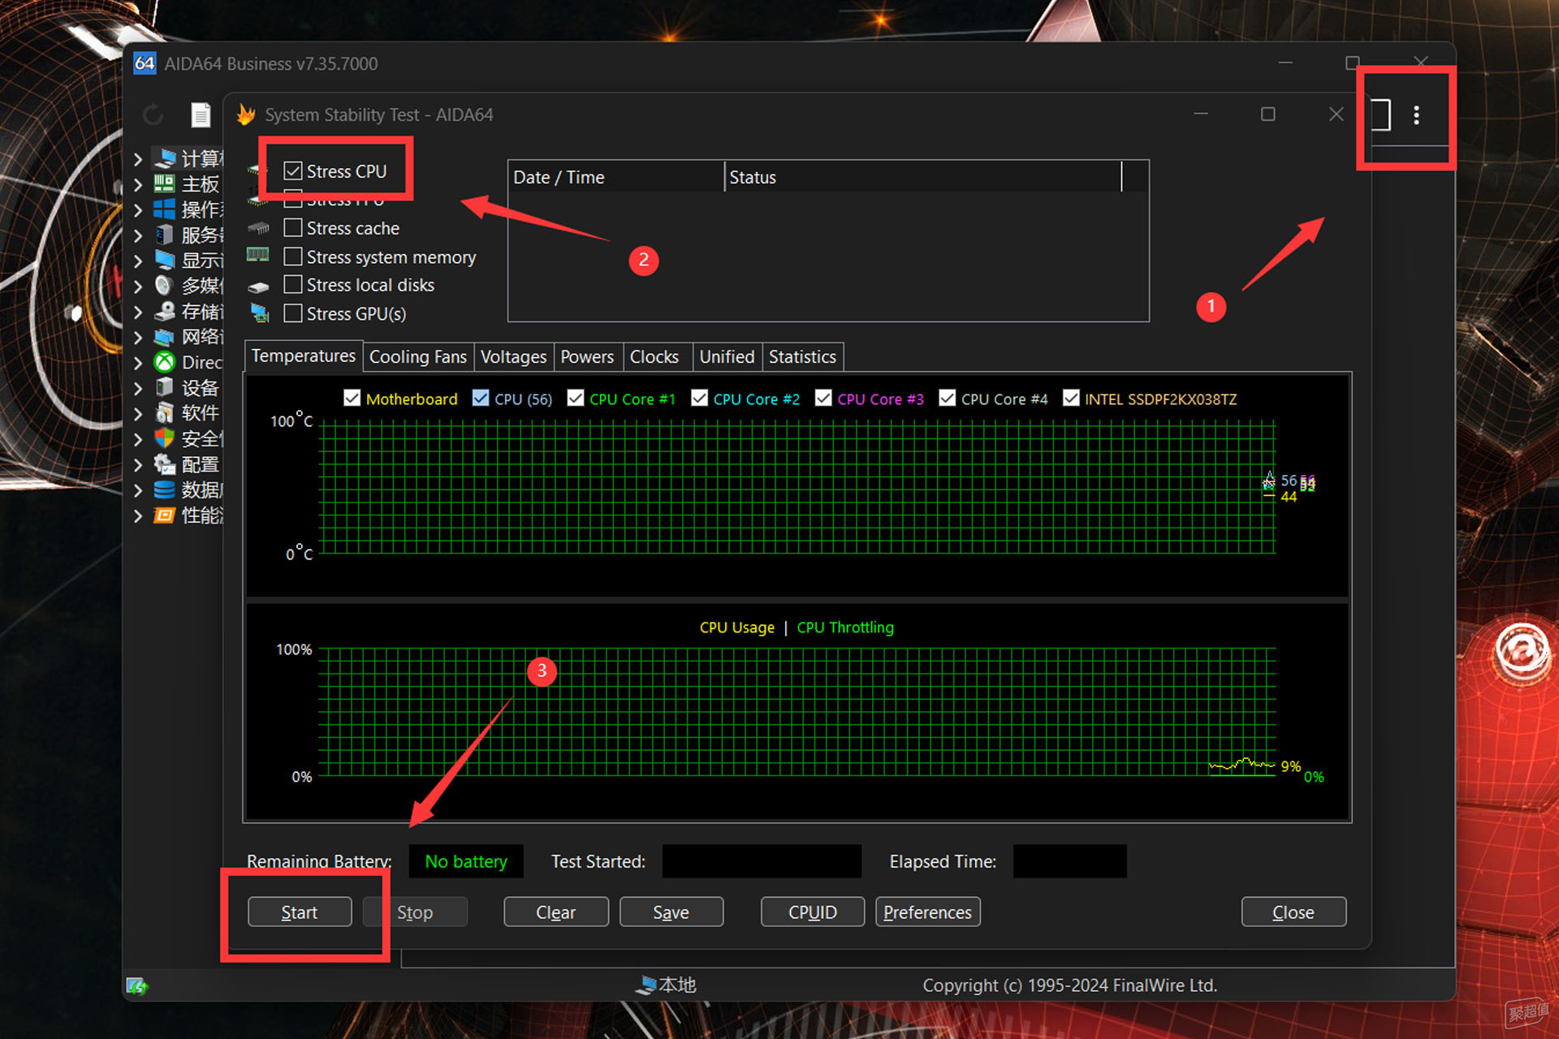Expand the DirectX tree node
The width and height of the screenshot is (1559, 1039).
pos(138,363)
